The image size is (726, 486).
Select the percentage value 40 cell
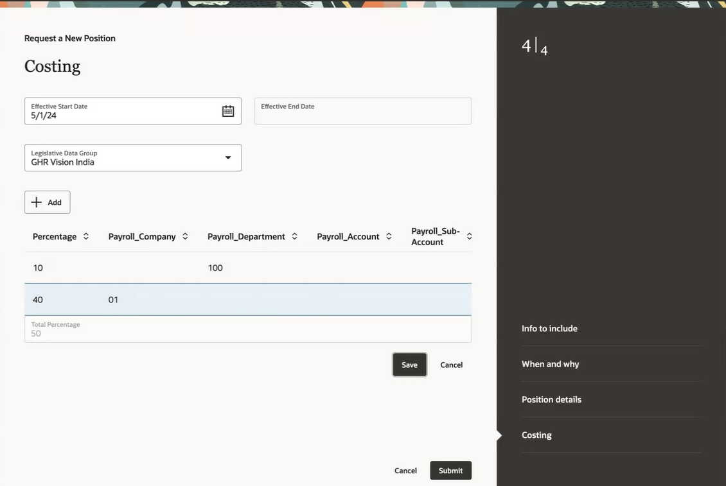[x=38, y=300]
